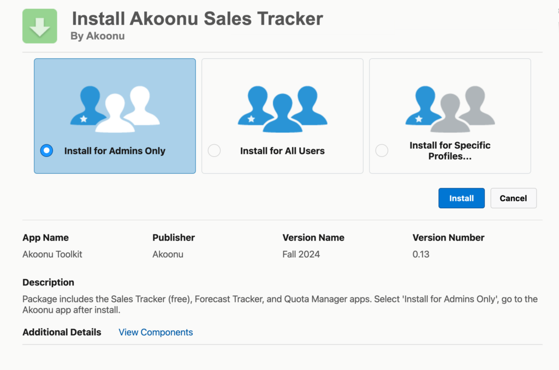This screenshot has width=559, height=370.
Task: Cancel the package installation
Action: coord(513,198)
